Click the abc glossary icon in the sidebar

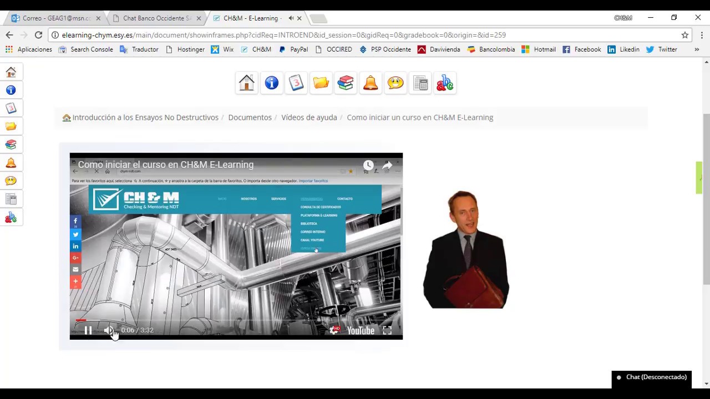pos(11,217)
